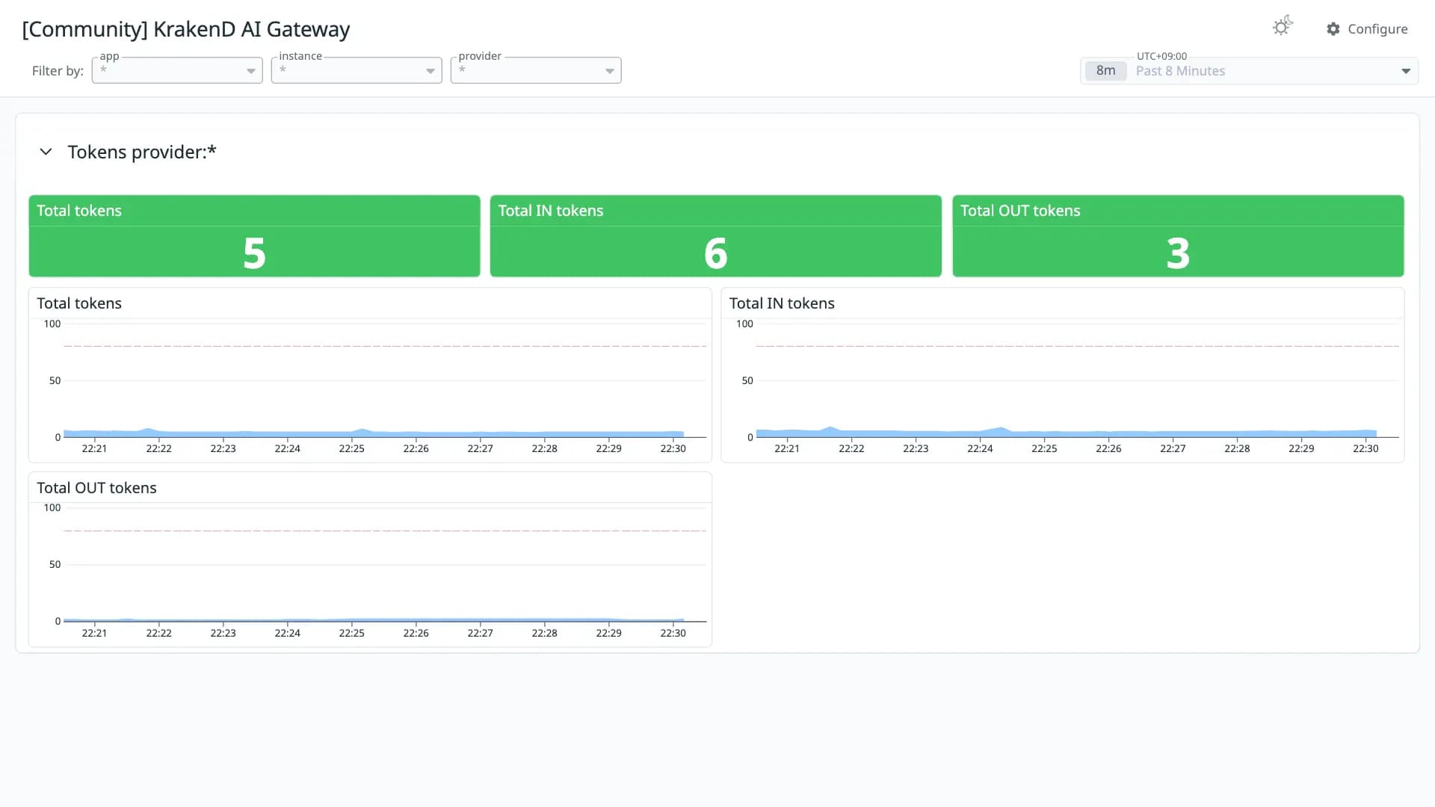Open the app filter dropdown
Image resolution: width=1435 pixels, height=807 pixels.
click(x=177, y=70)
